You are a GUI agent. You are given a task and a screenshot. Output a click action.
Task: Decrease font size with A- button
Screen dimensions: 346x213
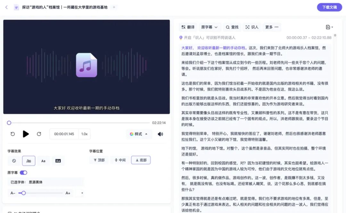pyautogui.click(x=12, y=193)
